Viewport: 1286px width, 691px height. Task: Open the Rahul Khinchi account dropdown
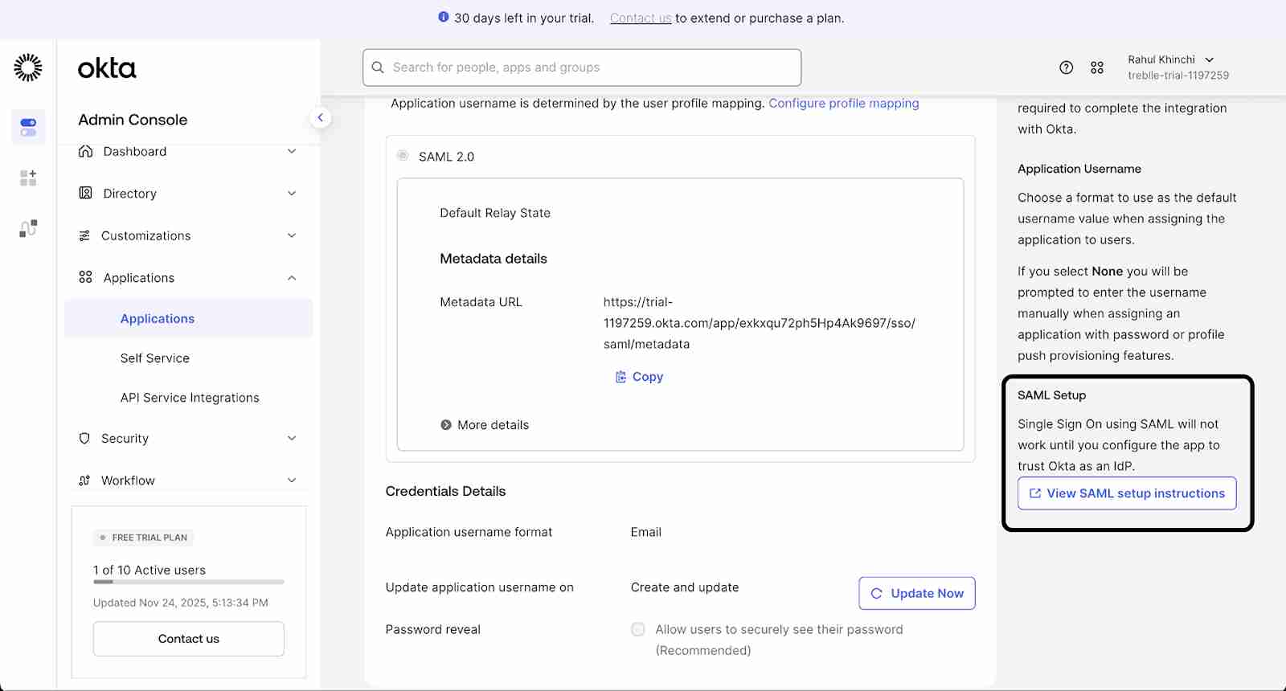(x=1178, y=67)
